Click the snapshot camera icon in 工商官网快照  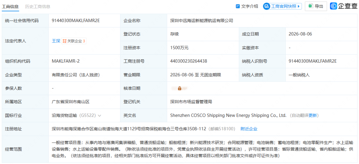[267, 6]
